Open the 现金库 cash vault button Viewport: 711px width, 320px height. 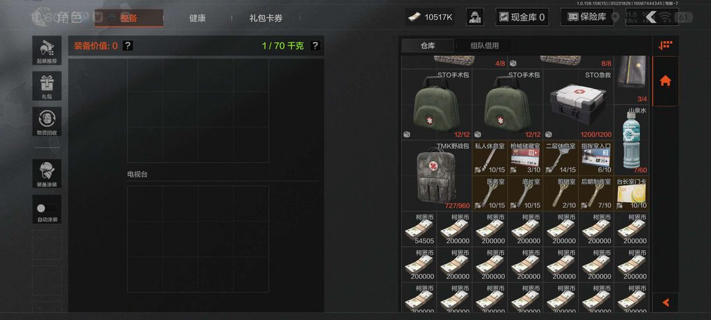[522, 17]
